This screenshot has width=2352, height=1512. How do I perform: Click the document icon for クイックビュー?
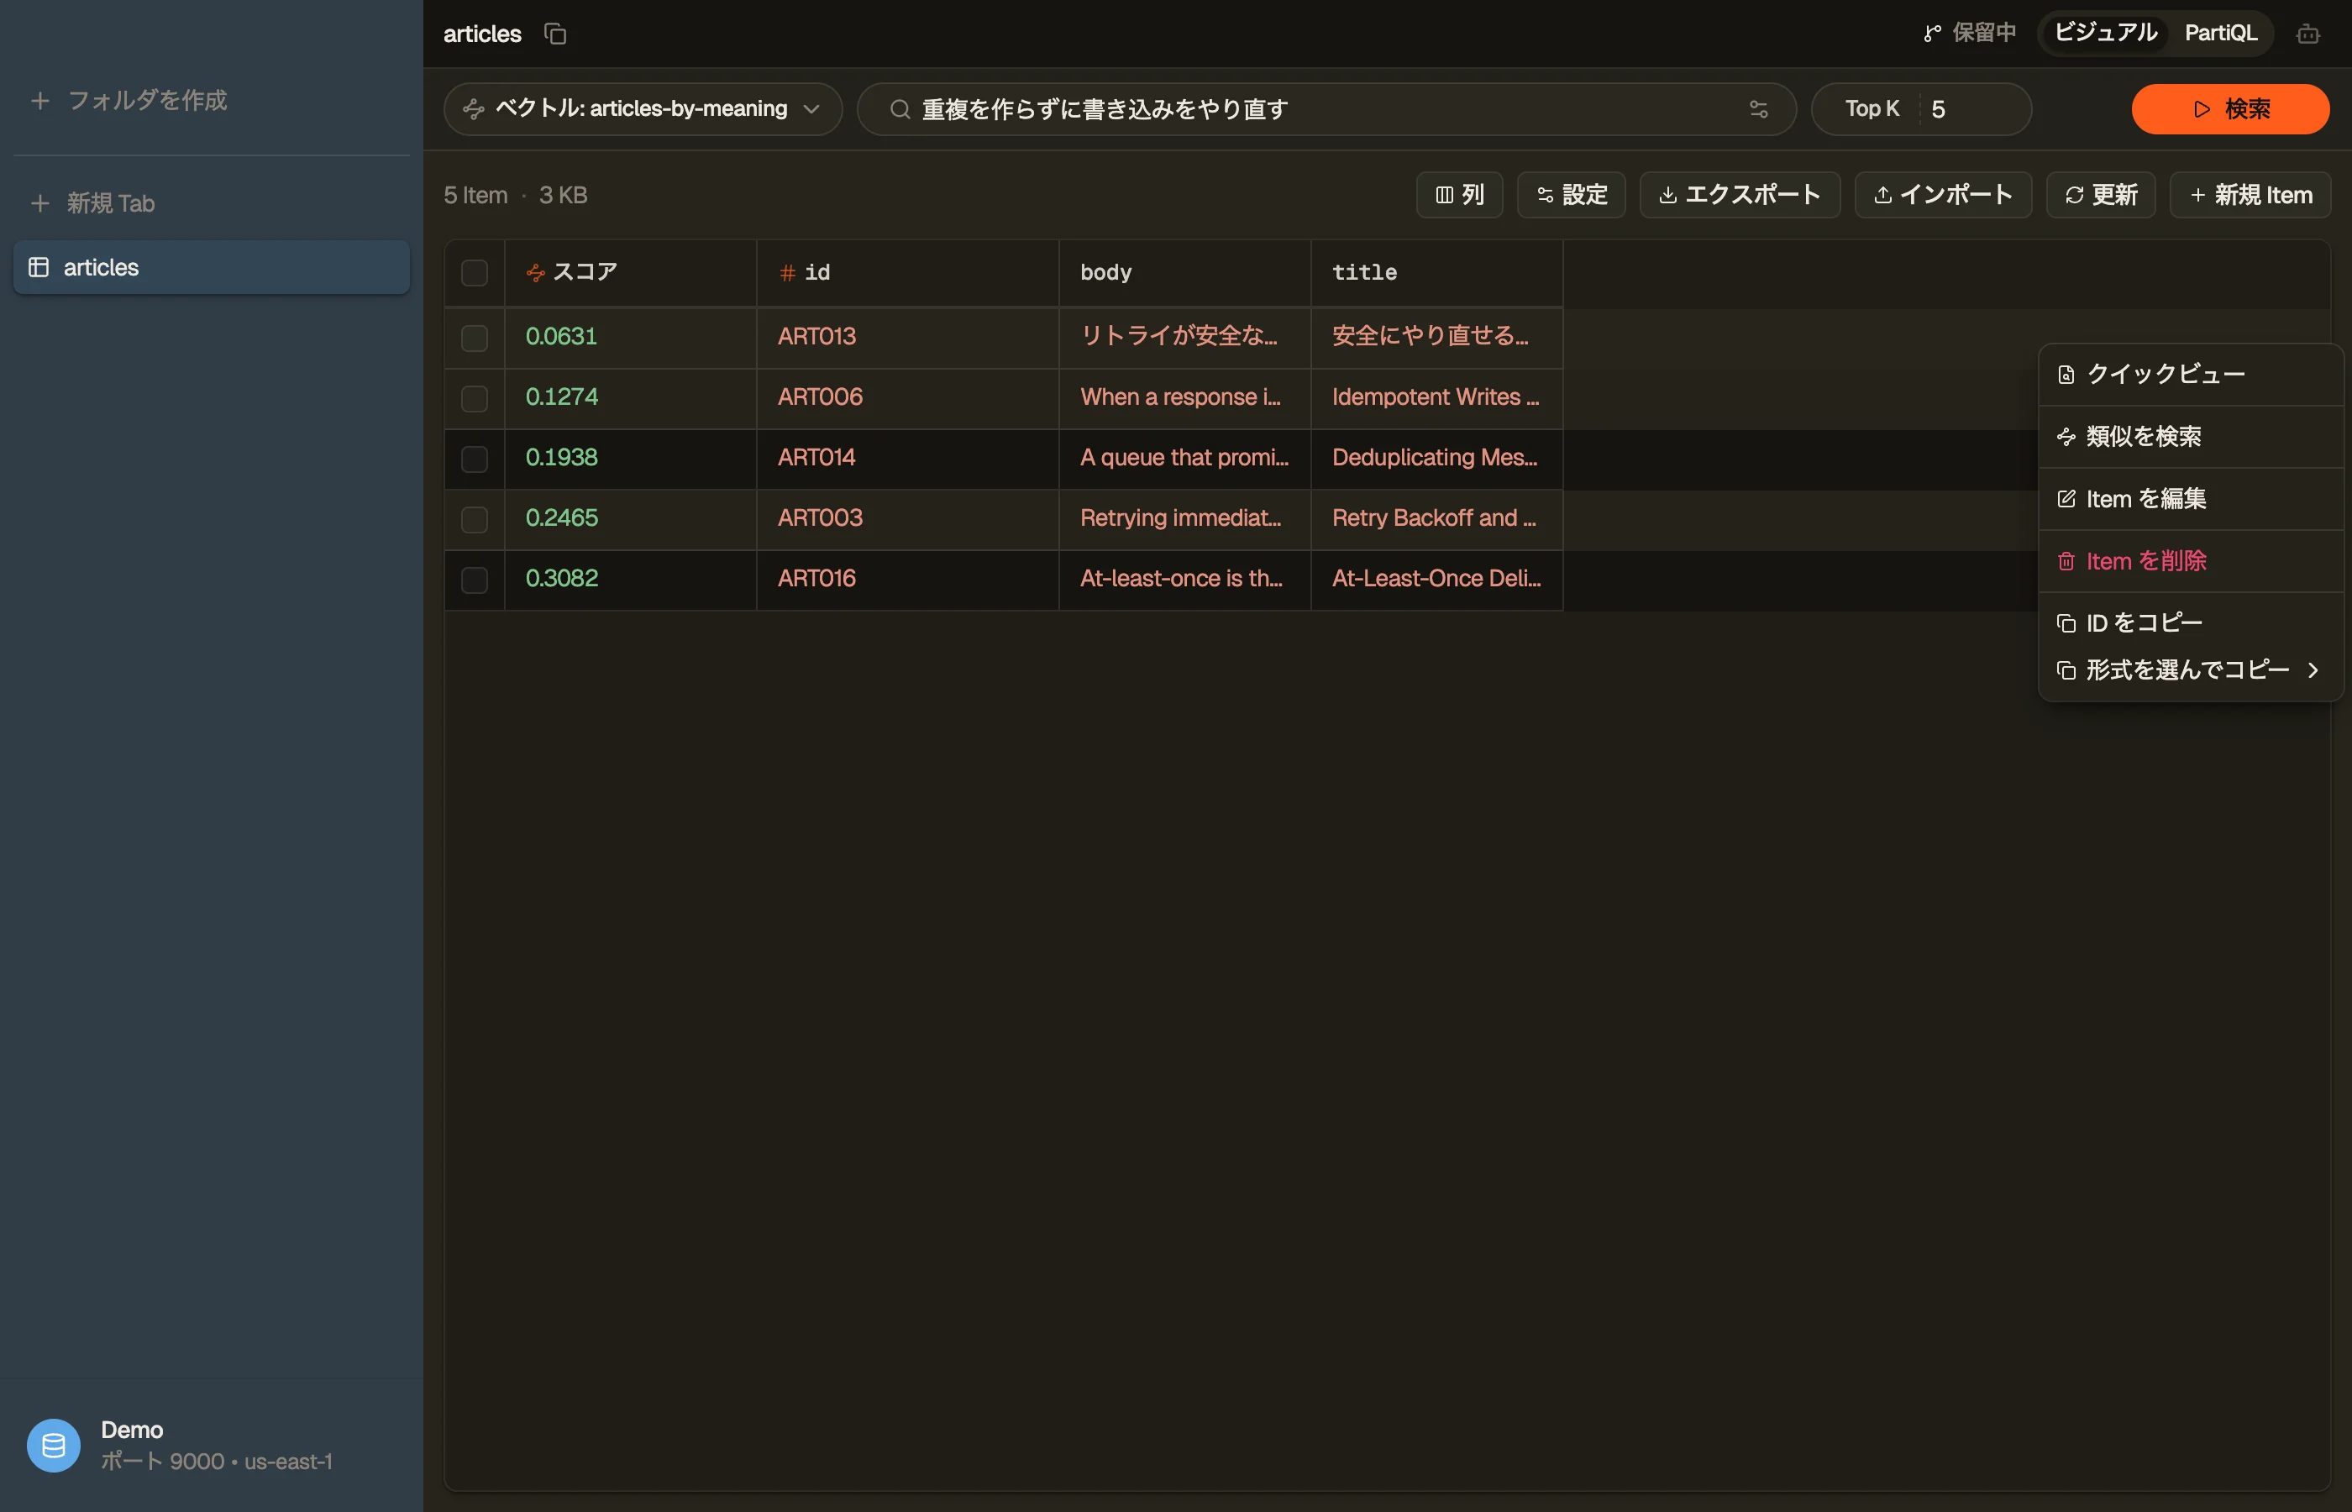coord(2066,374)
